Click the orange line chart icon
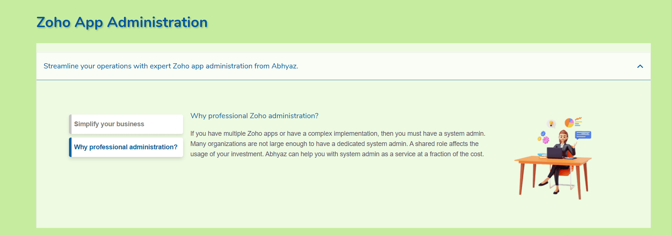 click(x=579, y=119)
